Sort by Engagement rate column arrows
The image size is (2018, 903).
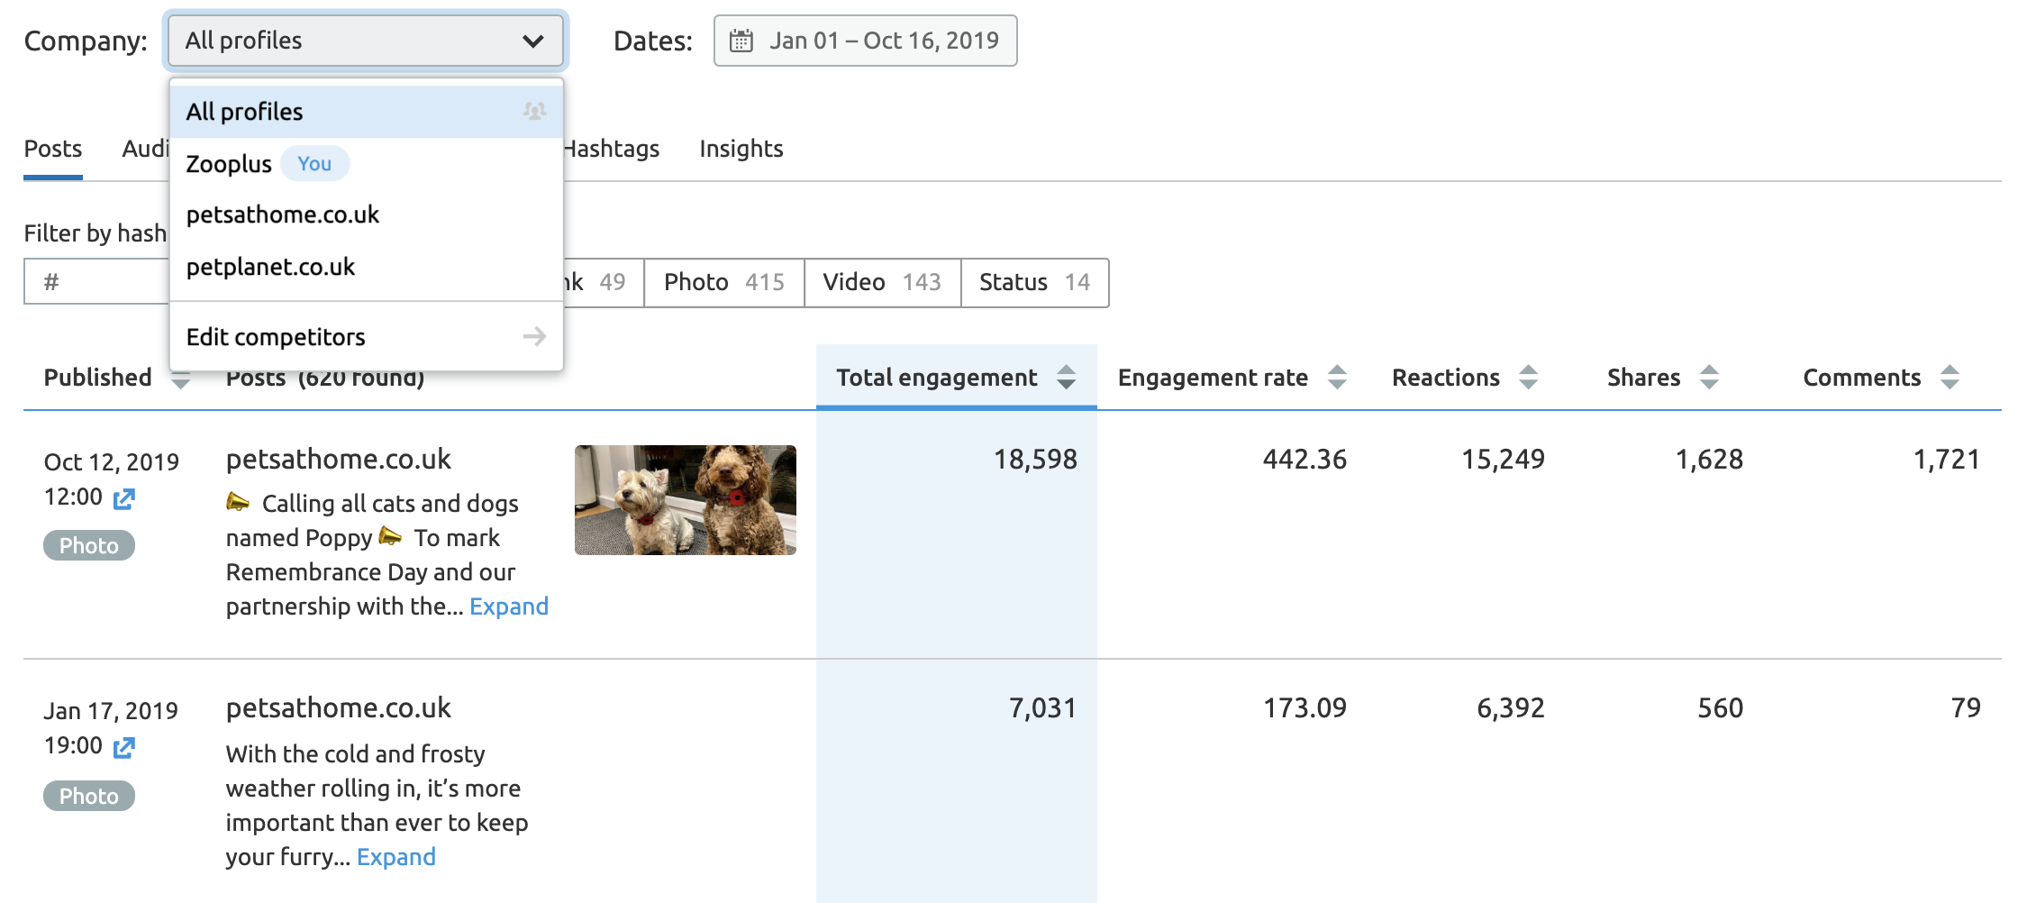1338,377
